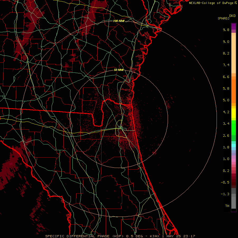Click the 100 NMI range ring label
The image size is (238, 238).
coord(119,21)
